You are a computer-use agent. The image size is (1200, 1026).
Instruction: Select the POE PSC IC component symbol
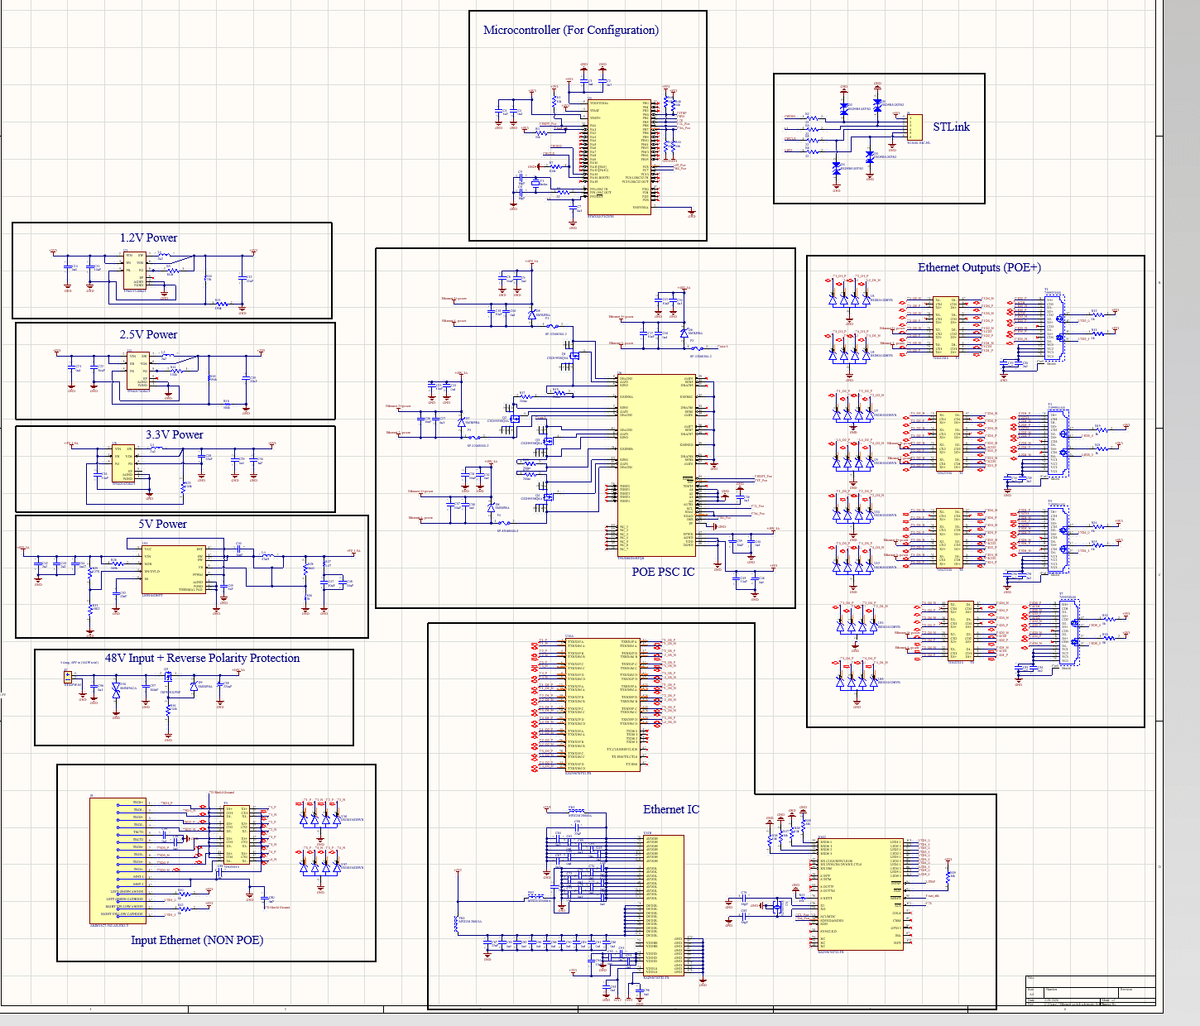(658, 463)
